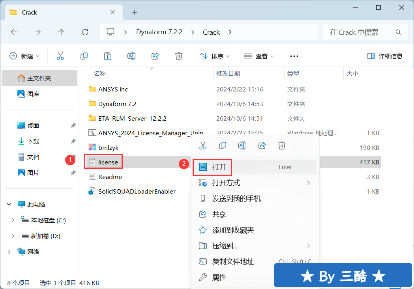Screen dimensions: 414x289
Task: Click the Copy icon in the toolbar
Action: (84, 56)
